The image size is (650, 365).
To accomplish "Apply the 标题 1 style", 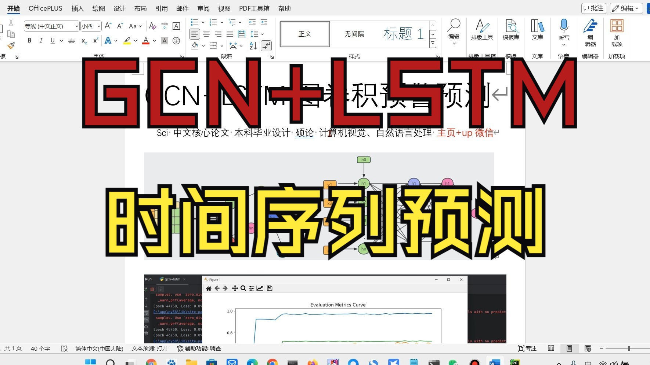I will click(x=404, y=34).
